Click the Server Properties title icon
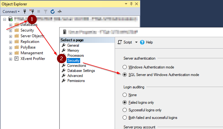 coord(65,32)
